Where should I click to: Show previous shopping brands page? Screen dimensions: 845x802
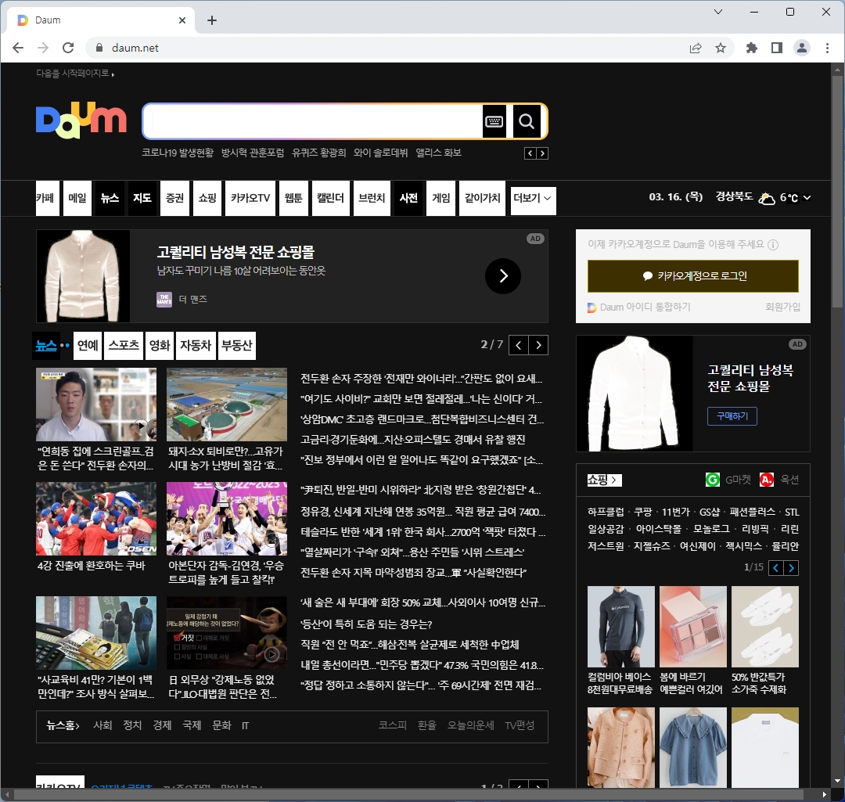point(776,567)
